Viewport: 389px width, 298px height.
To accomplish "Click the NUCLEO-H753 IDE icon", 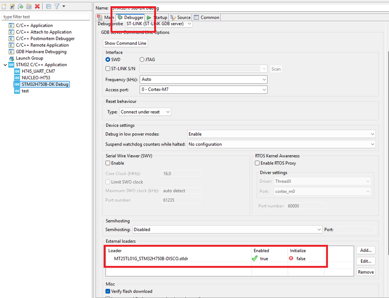I will pos(17,77).
